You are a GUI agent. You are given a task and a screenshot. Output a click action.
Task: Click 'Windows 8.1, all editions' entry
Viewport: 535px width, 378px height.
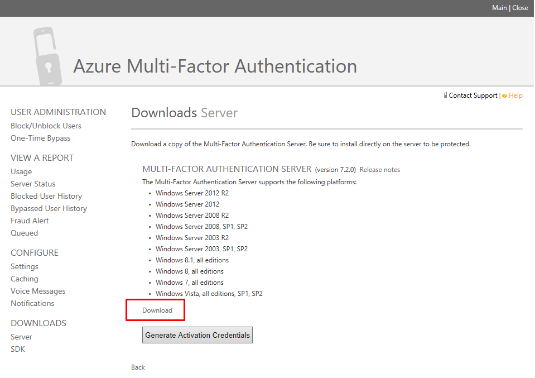click(x=192, y=260)
